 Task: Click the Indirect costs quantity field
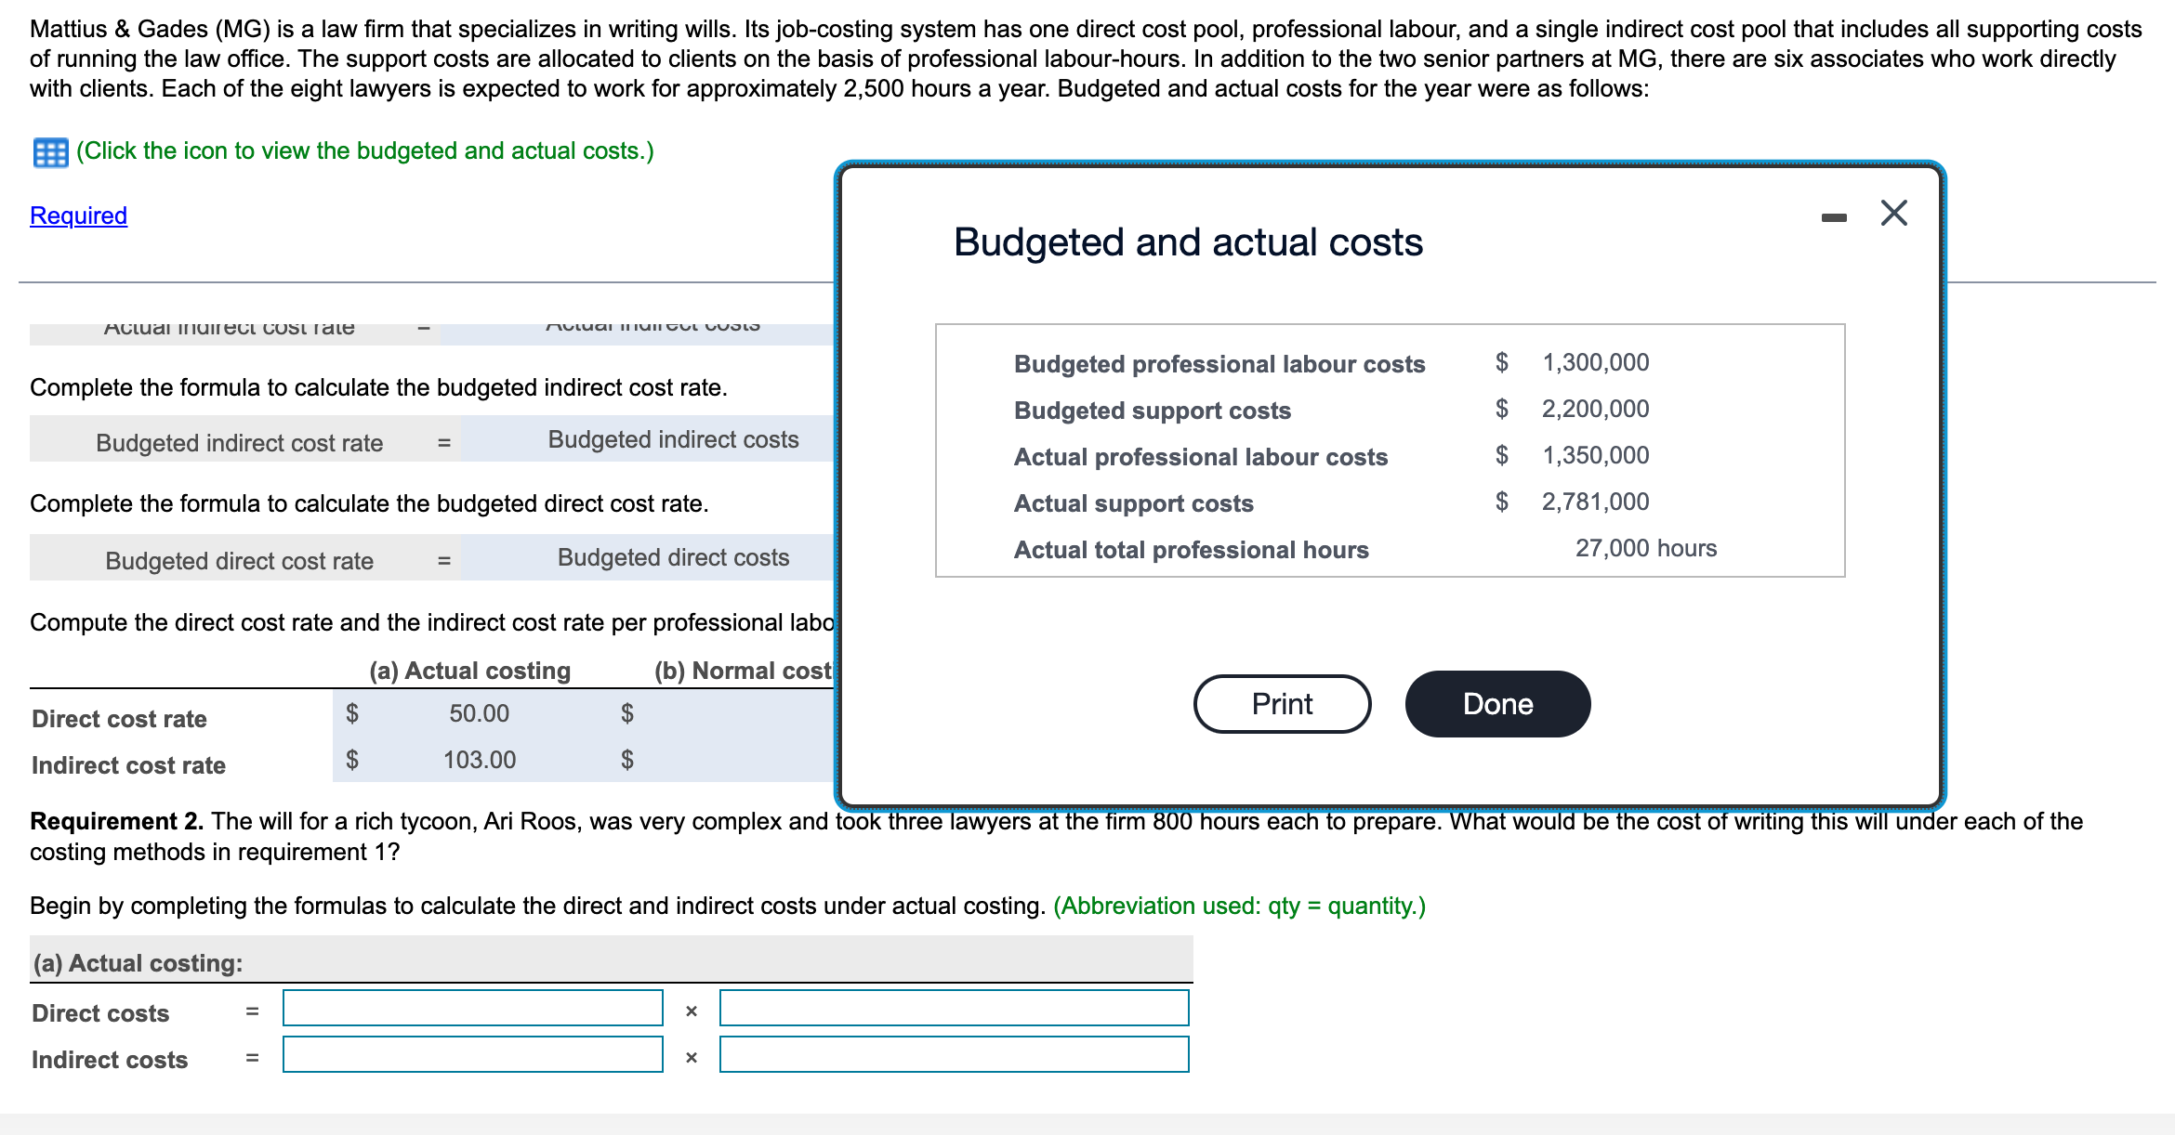[955, 1057]
